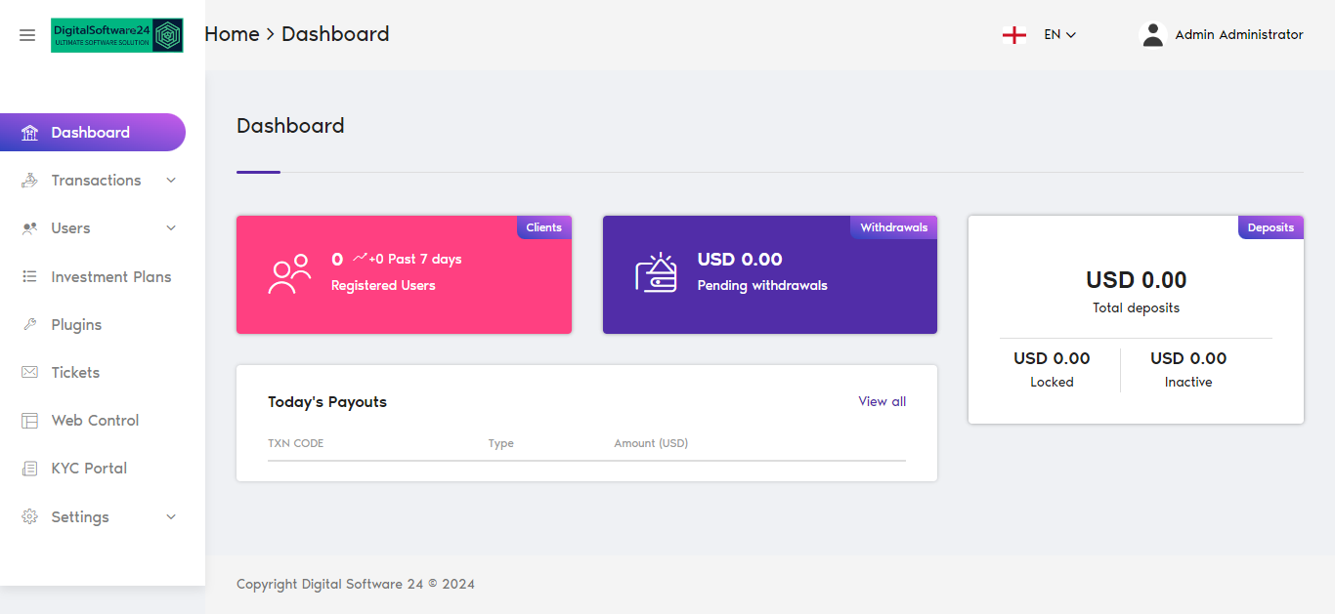1335x614 pixels.
Task: Click the hamburger menu icon
Action: coord(27,35)
